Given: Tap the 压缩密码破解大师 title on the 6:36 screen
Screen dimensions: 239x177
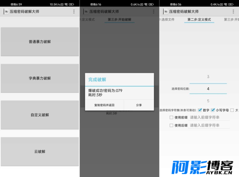Looking at the screenshot, I should click(x=184, y=12).
